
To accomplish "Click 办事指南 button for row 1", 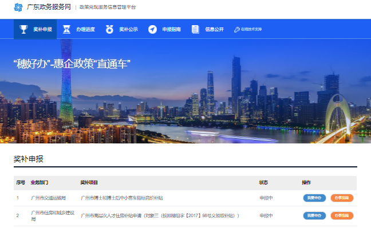I will point(342,198).
